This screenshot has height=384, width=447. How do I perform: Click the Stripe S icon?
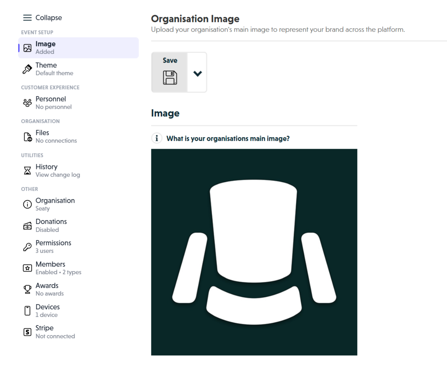click(28, 332)
